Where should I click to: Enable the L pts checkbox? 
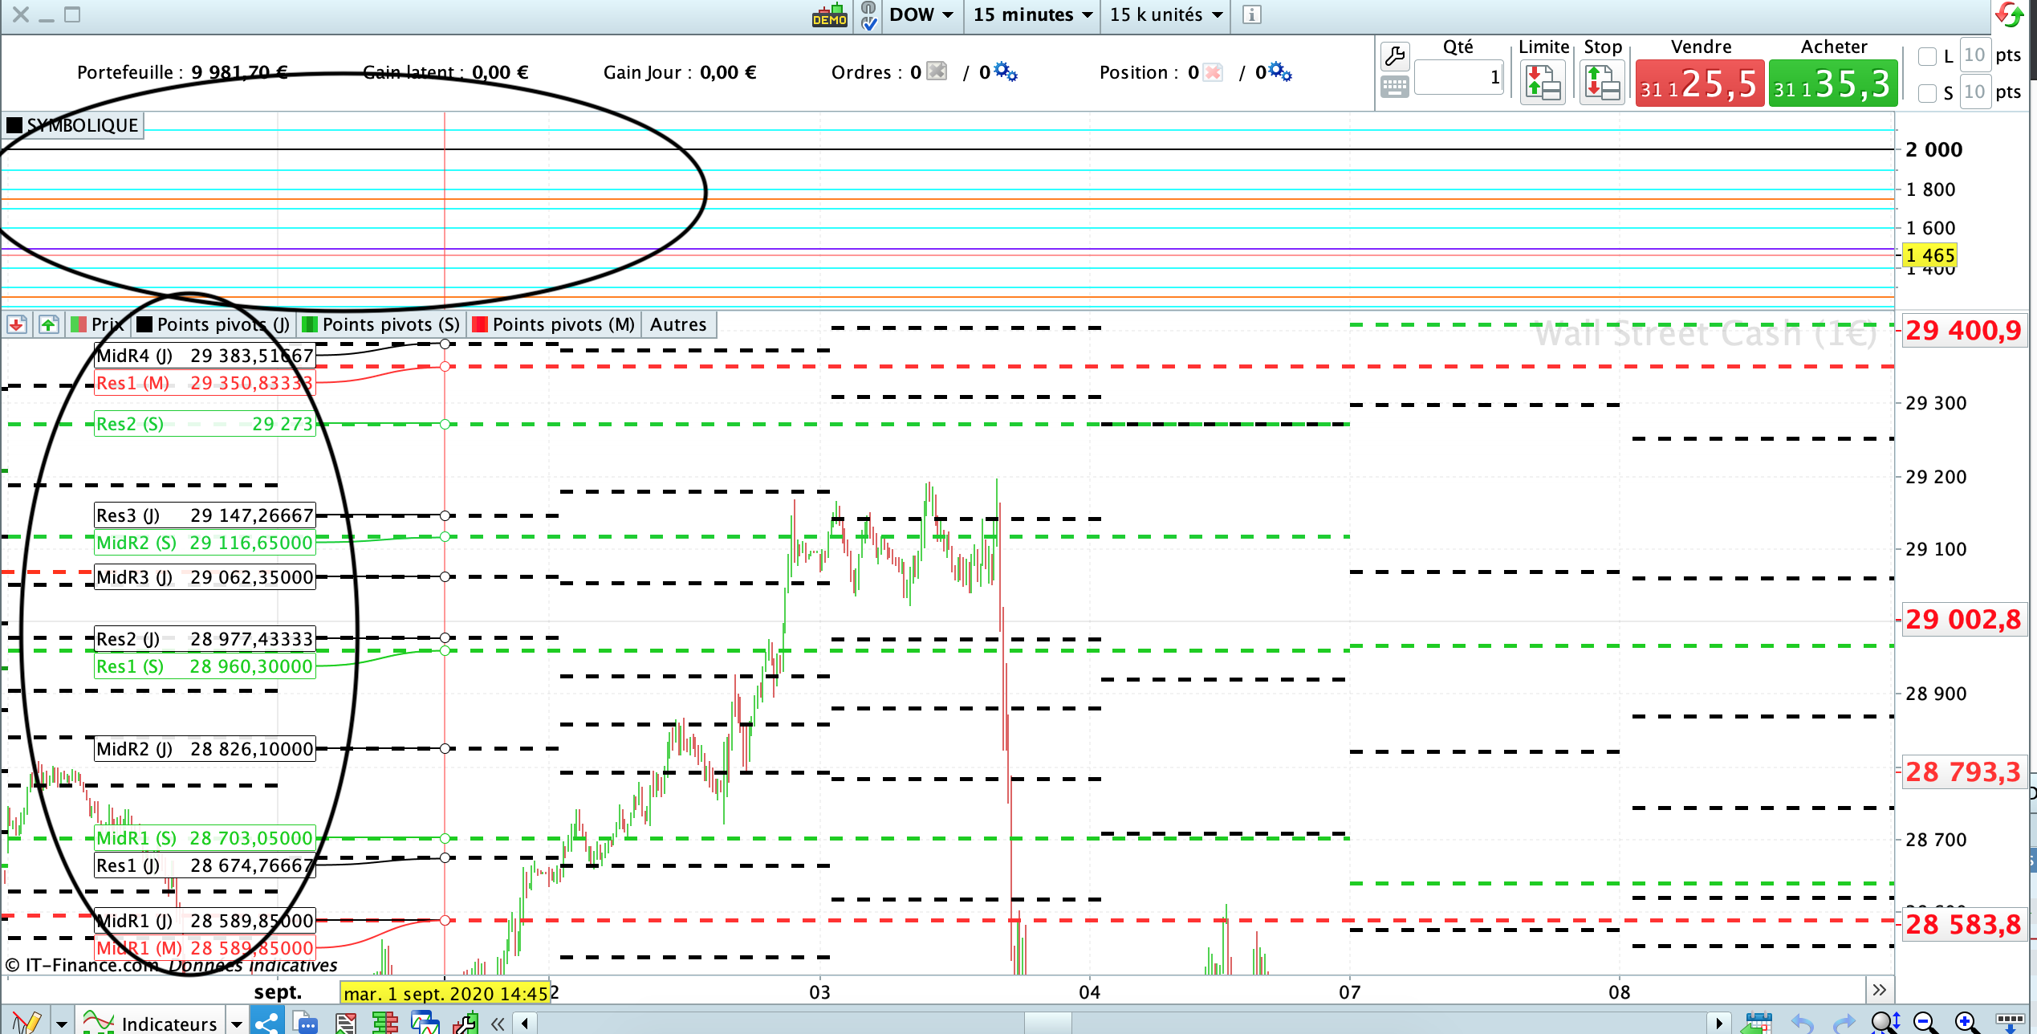tap(1926, 56)
